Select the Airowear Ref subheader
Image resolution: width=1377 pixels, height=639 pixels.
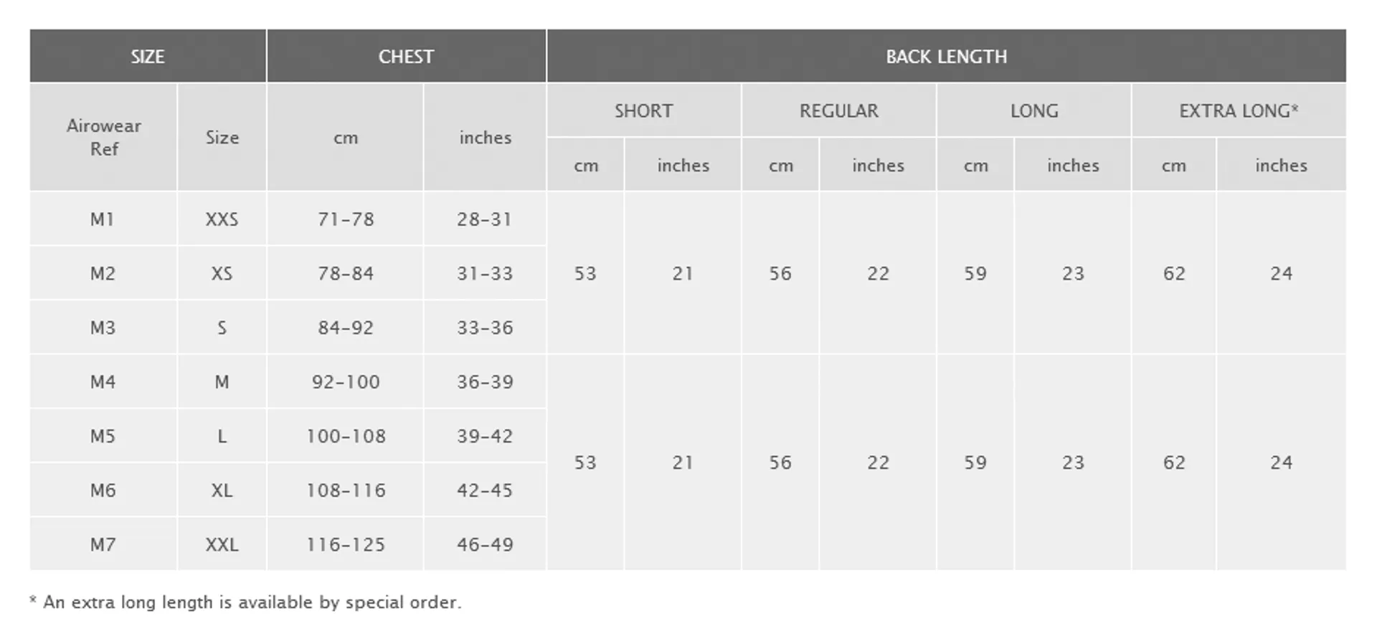click(103, 137)
